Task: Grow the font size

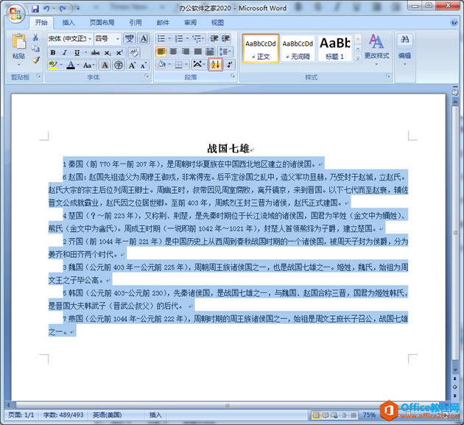Action: pos(132,65)
